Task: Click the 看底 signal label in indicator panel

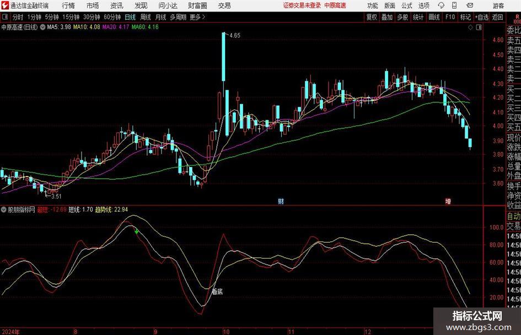Action: point(217,292)
